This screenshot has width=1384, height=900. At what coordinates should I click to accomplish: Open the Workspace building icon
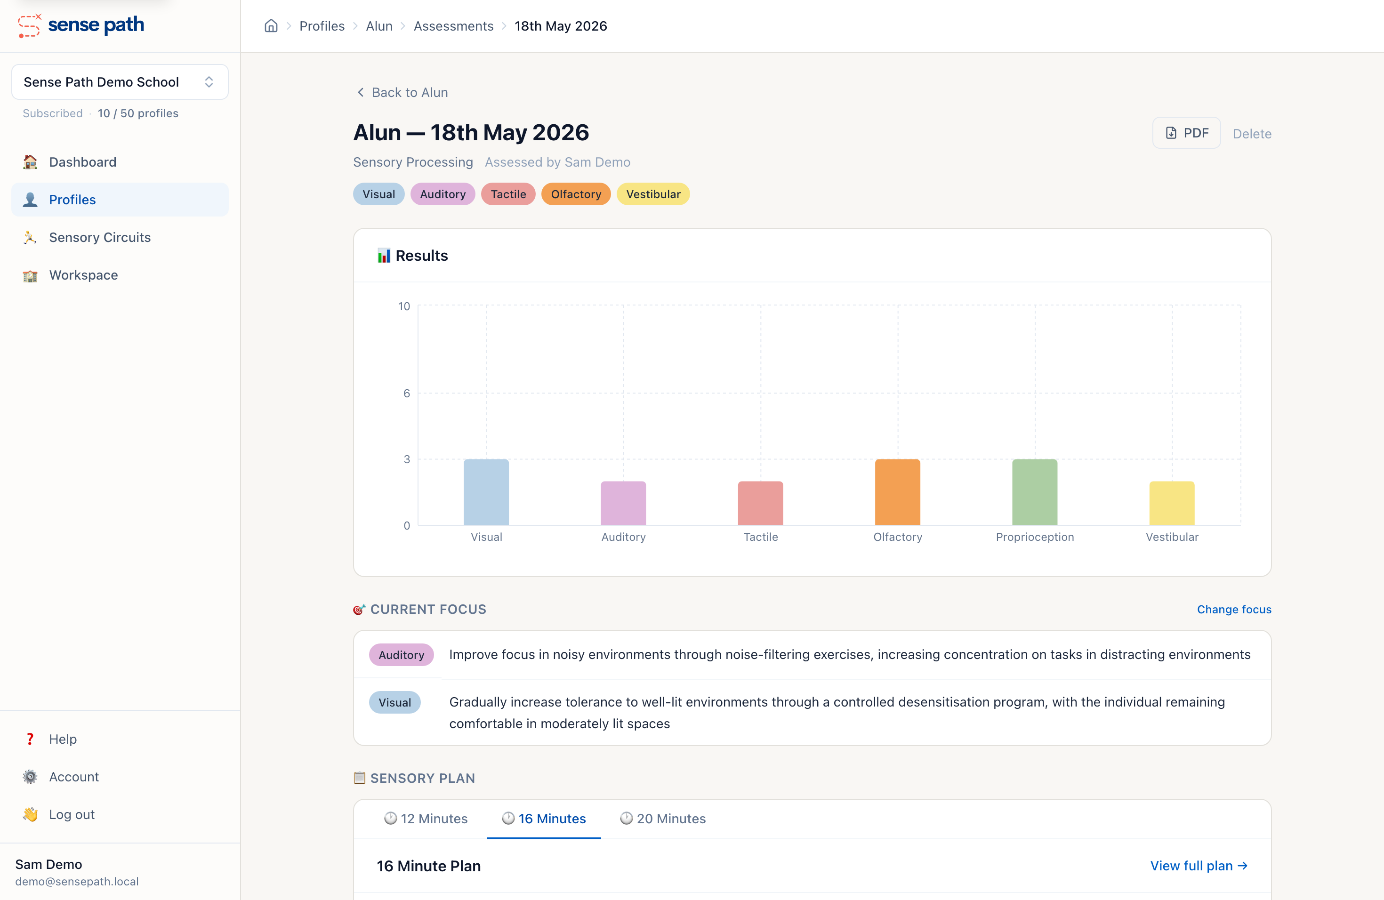(30, 275)
